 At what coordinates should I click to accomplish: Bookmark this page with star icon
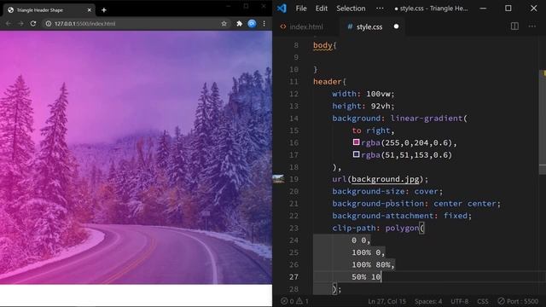point(224,24)
